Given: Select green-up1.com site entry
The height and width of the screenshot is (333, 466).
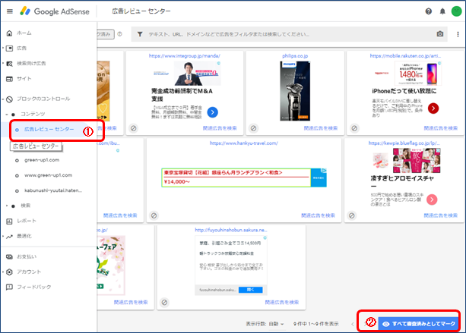Looking at the screenshot, I should [x=42, y=160].
